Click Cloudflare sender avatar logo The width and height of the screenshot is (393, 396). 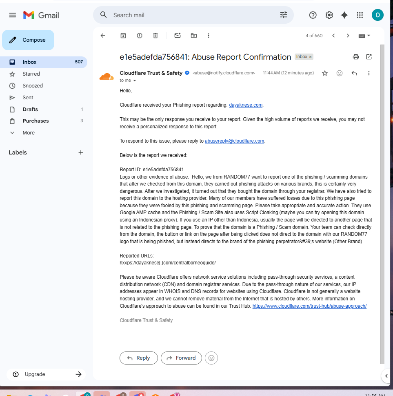107,76
